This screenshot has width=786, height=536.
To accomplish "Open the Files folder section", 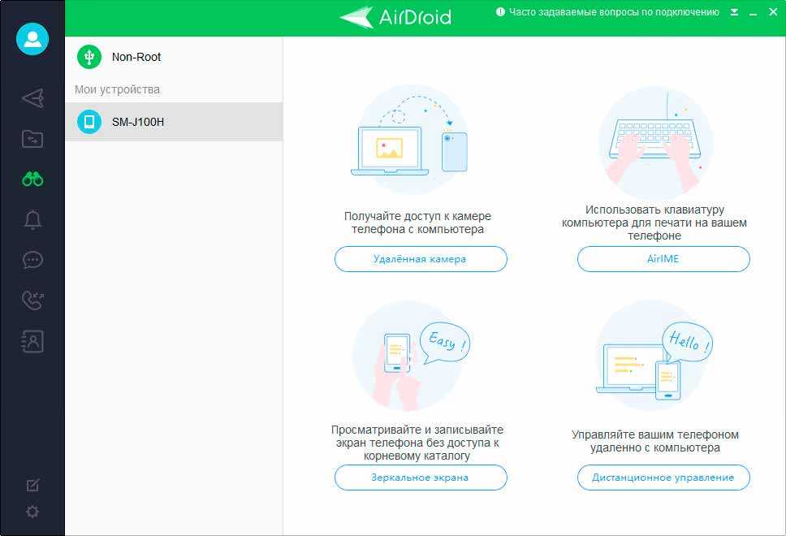I will click(32, 139).
